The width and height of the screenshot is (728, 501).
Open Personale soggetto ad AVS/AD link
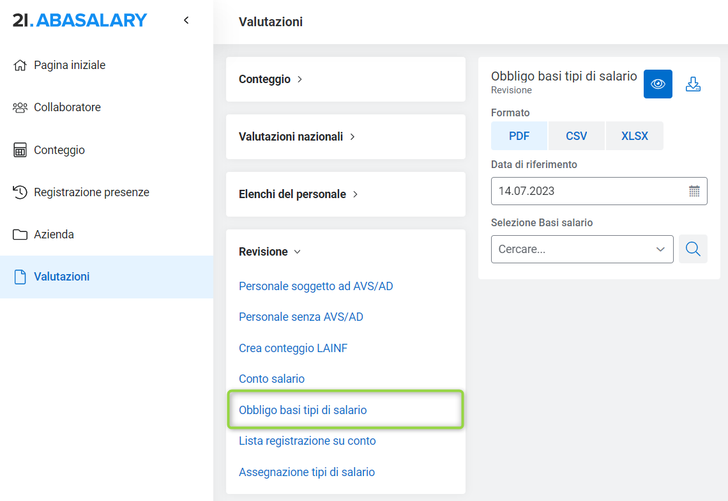[315, 286]
